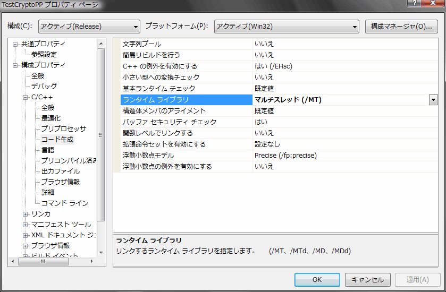Select 全般 under C/C++
This screenshot has width=446, height=292.
48,107
